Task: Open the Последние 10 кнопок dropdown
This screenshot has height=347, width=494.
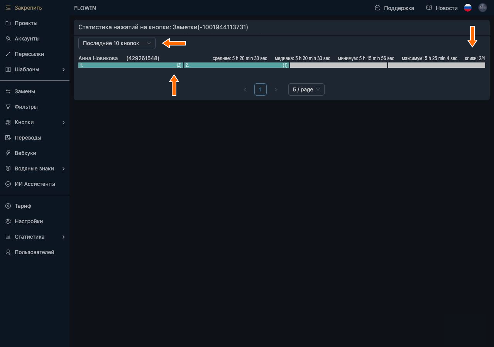Action: [117, 43]
